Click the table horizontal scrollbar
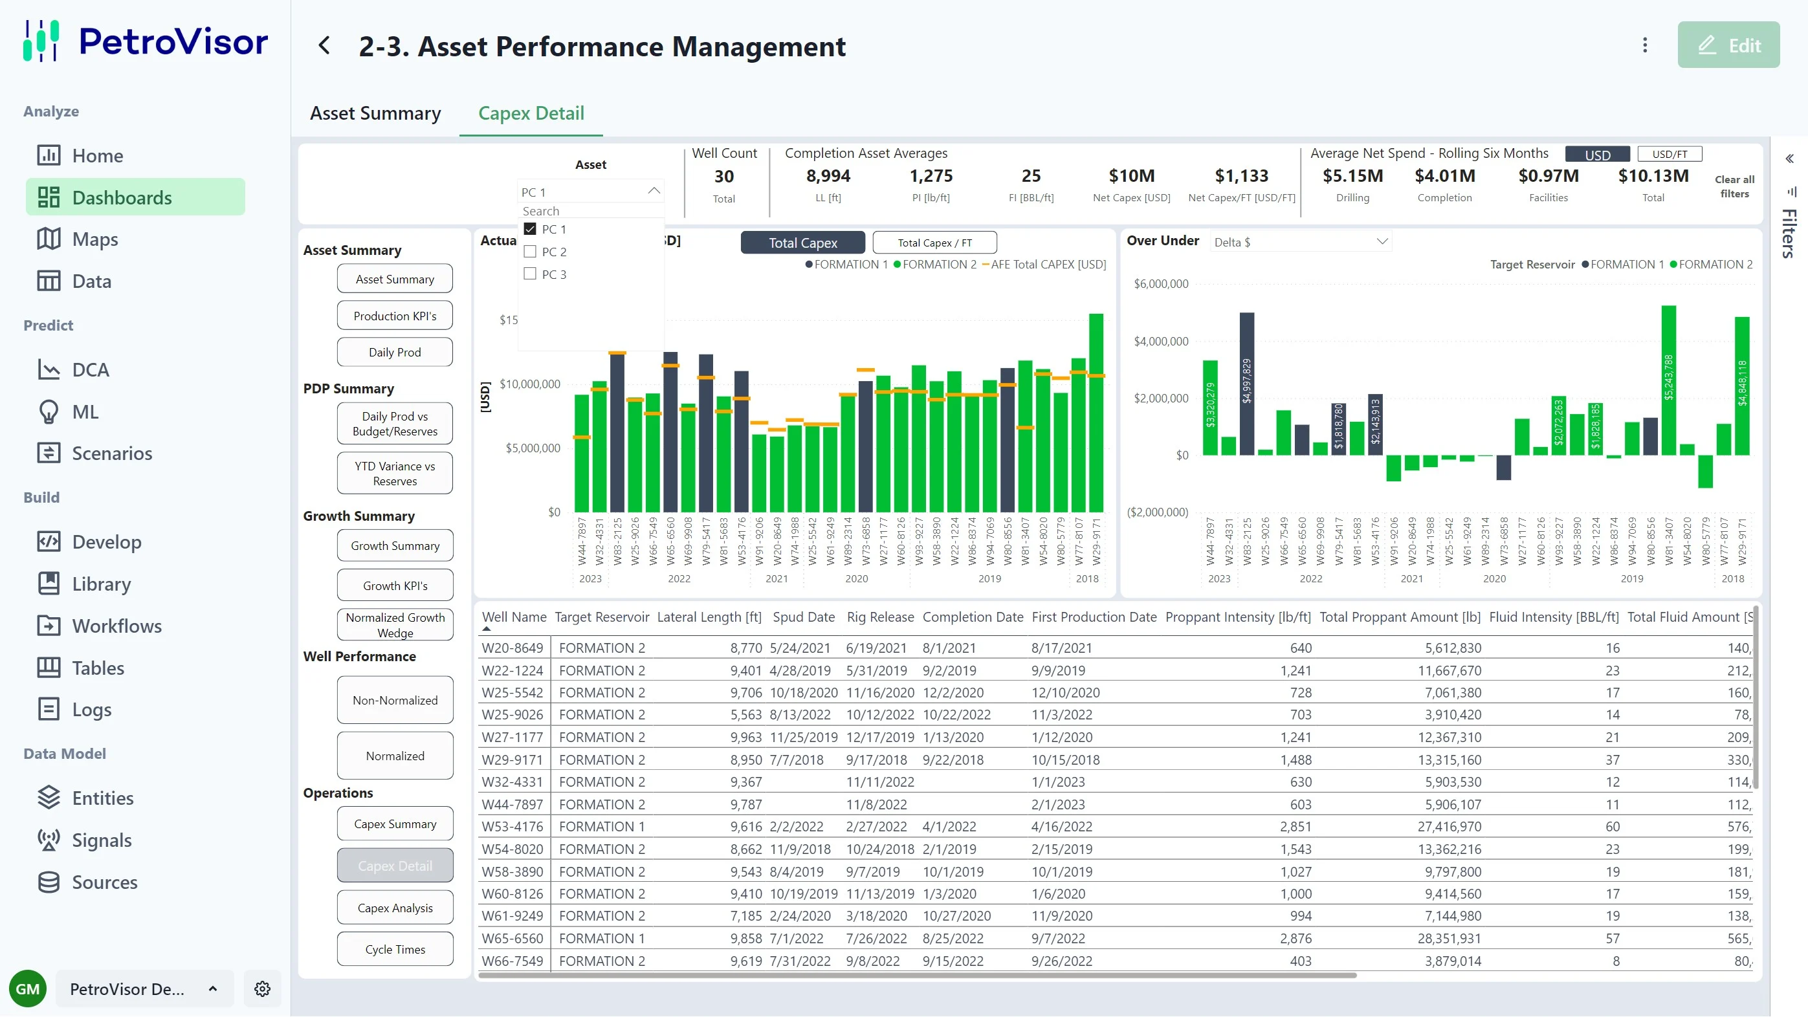Image resolution: width=1808 pixels, height=1017 pixels. click(917, 976)
